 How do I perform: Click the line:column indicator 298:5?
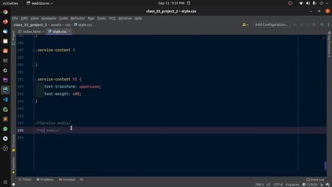click(259, 185)
